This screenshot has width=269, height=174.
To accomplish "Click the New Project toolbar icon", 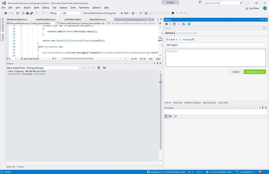I will tap(17, 13).
